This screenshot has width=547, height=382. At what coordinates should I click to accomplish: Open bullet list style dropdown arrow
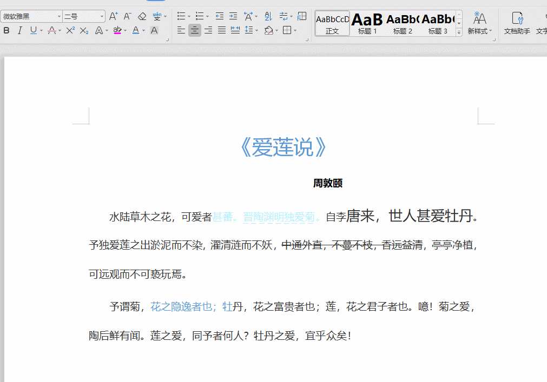click(189, 16)
